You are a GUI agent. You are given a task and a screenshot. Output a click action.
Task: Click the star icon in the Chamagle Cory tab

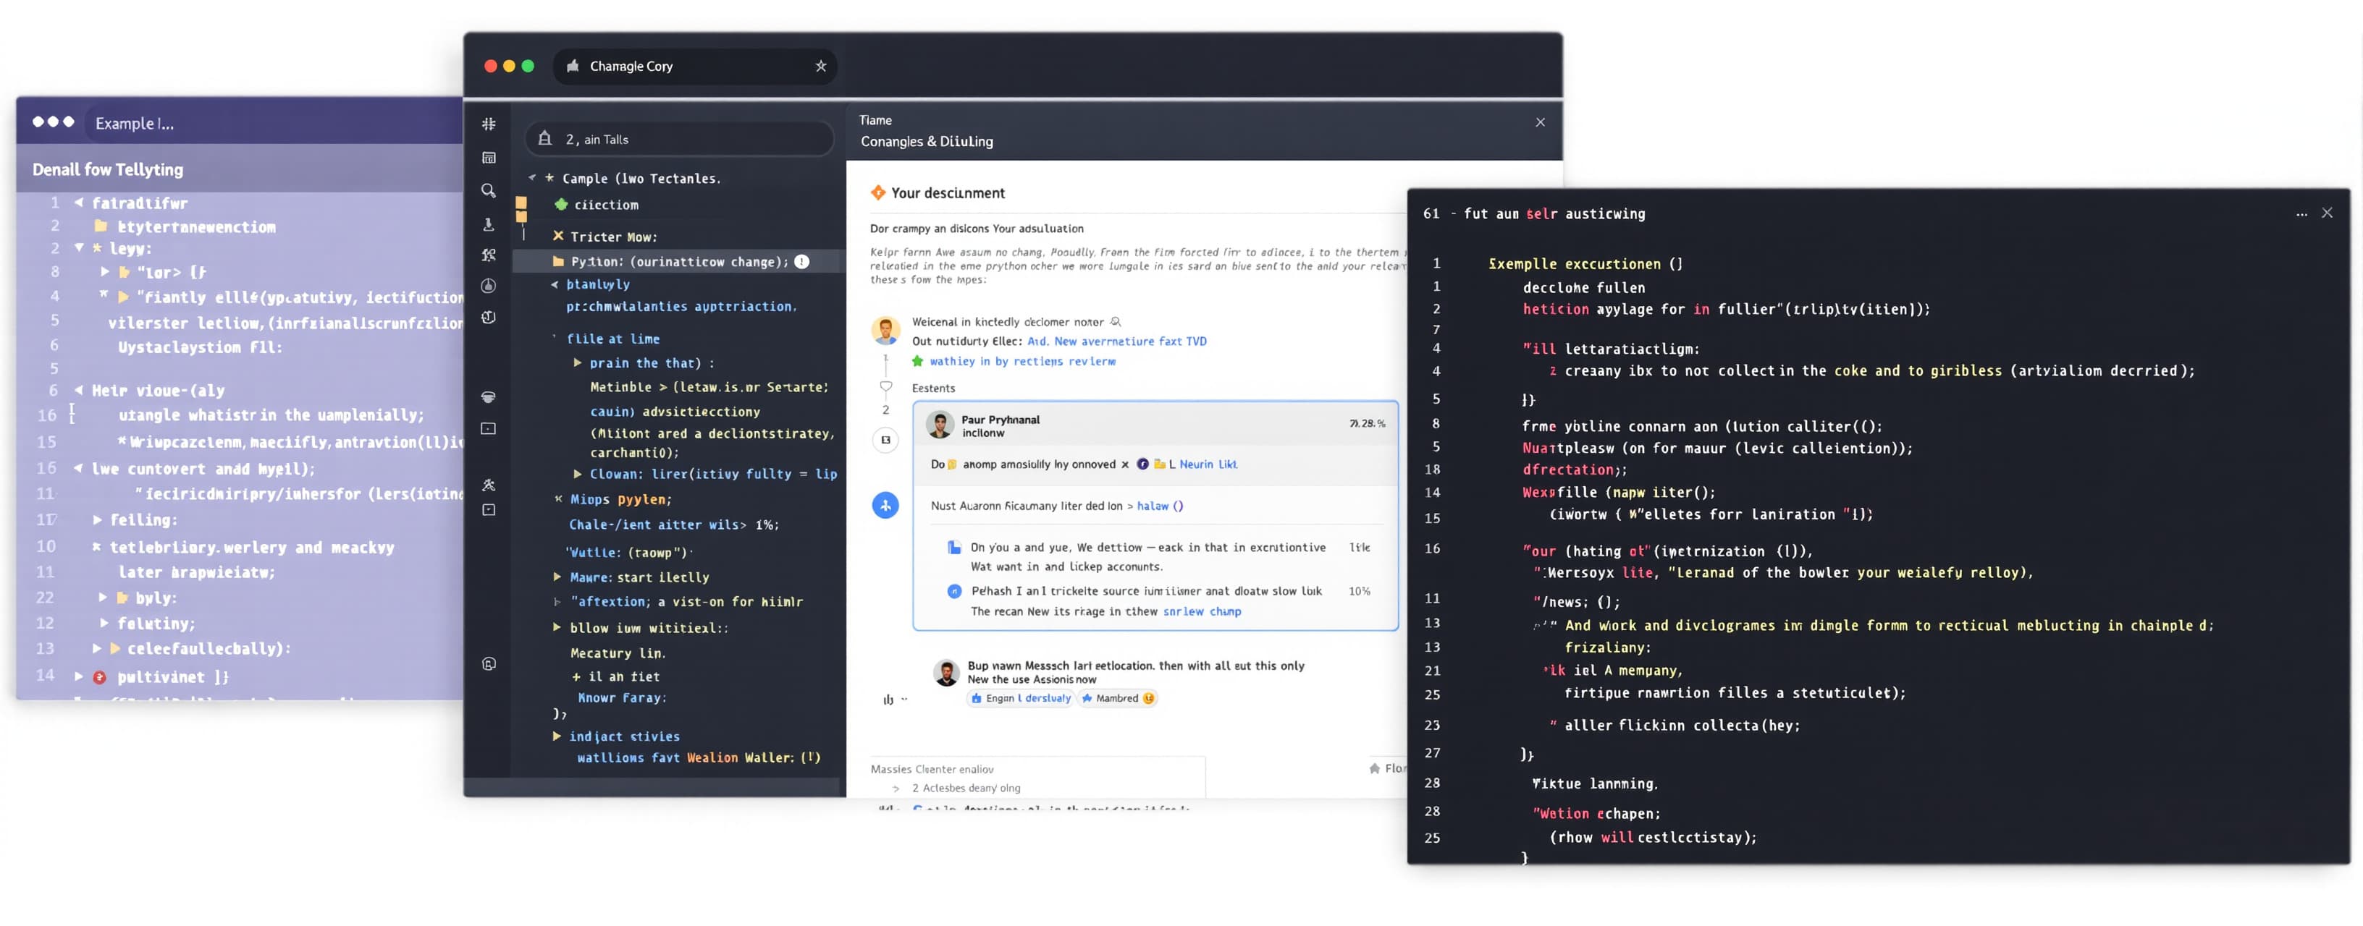(x=821, y=66)
